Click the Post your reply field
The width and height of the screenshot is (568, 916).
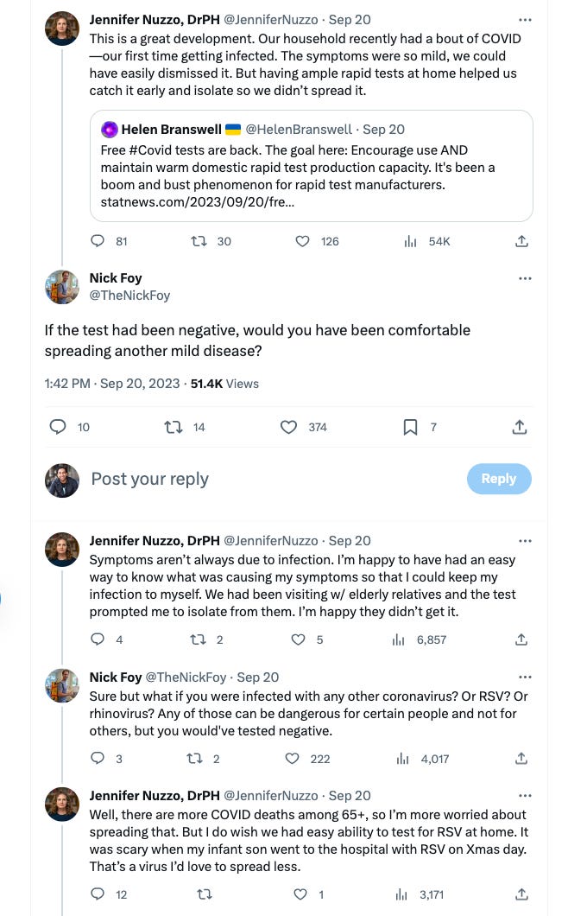[259, 479]
